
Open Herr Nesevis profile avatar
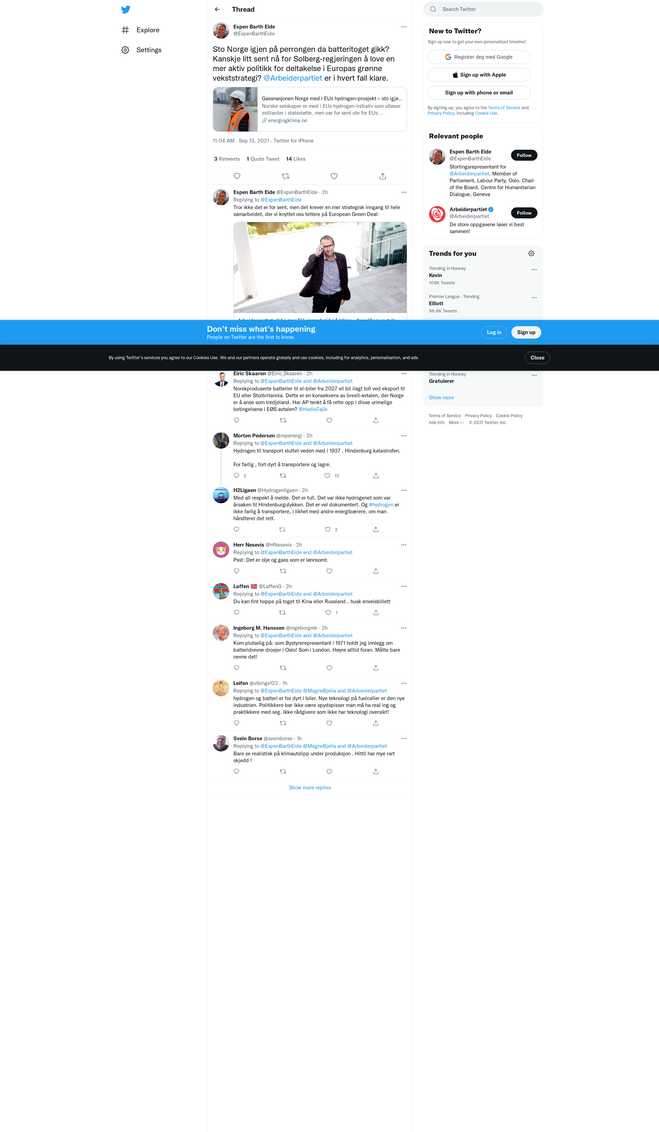[221, 550]
